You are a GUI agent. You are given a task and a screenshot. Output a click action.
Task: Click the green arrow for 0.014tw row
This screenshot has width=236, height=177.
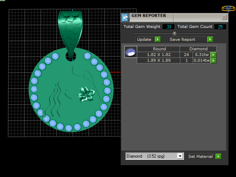pyautogui.click(x=213, y=60)
